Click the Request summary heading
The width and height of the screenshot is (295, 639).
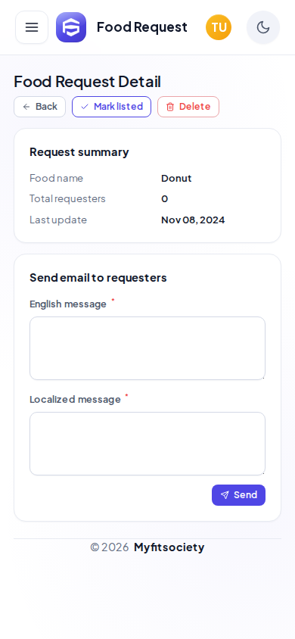(x=79, y=152)
